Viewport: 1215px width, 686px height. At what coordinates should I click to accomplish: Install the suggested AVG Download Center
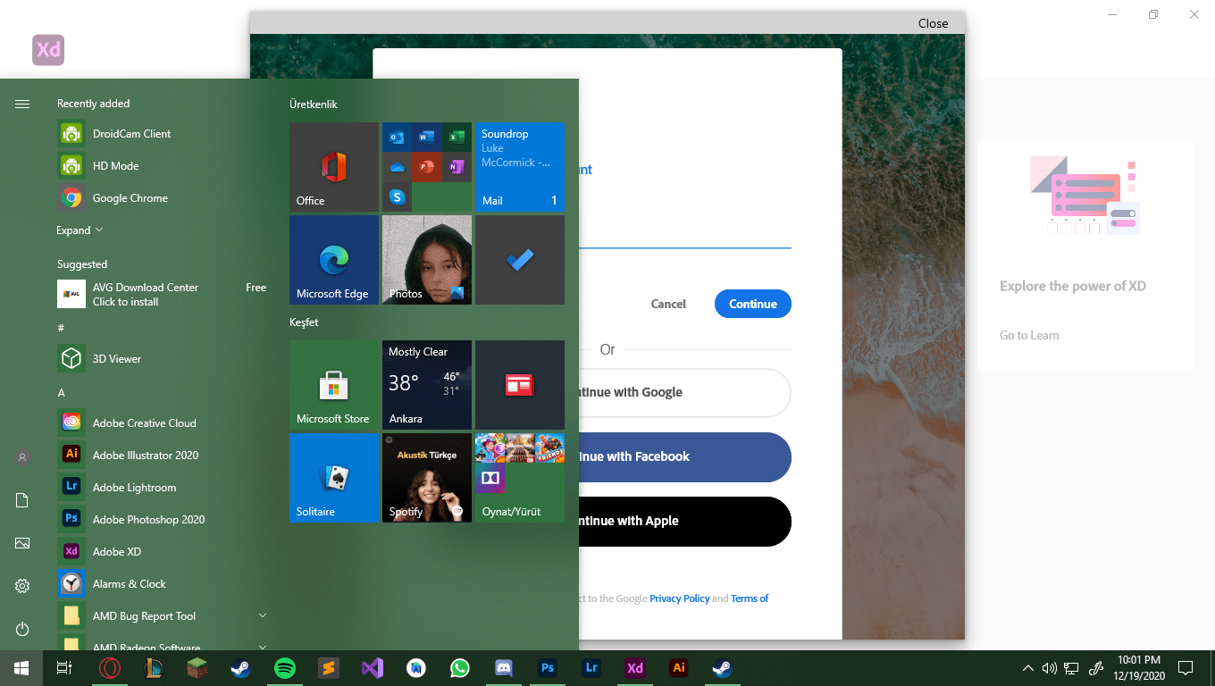point(163,294)
